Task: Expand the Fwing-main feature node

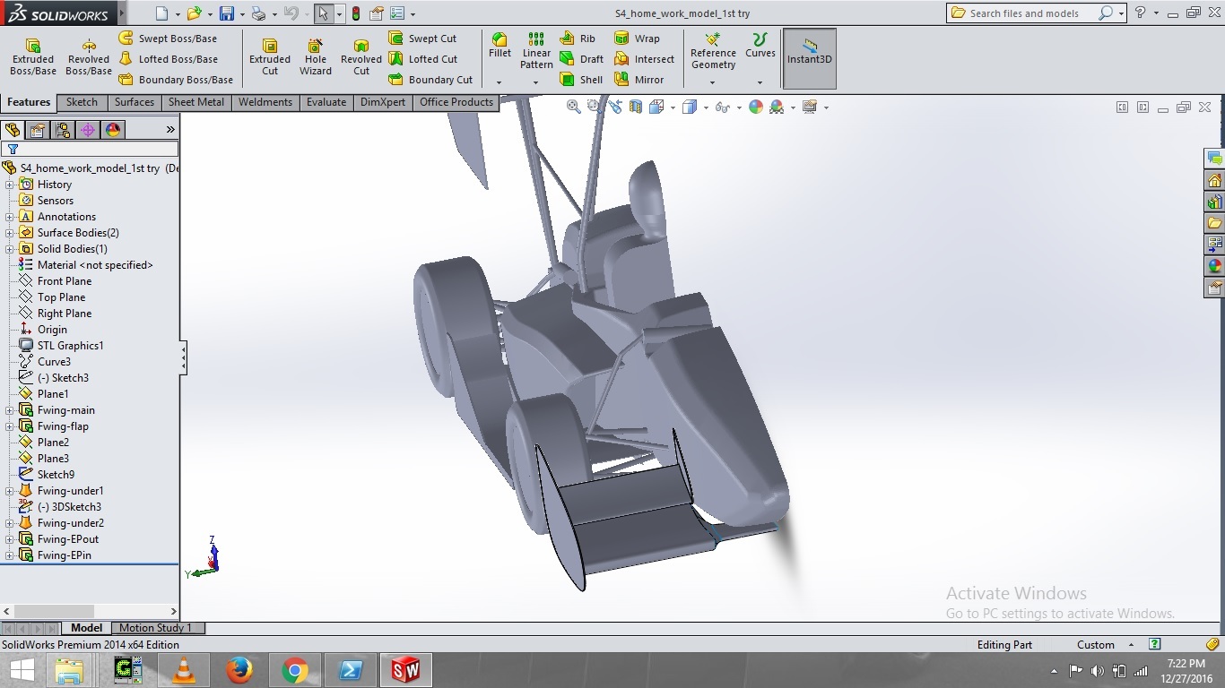Action: (x=10, y=410)
